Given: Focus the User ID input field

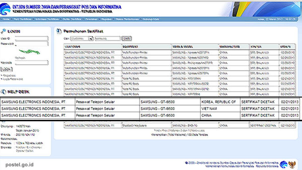Looking at the screenshot, I should click(x=32, y=39).
